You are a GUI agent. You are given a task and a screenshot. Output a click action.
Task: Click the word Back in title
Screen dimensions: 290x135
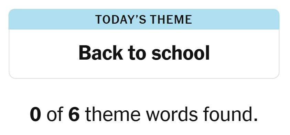pos(101,53)
